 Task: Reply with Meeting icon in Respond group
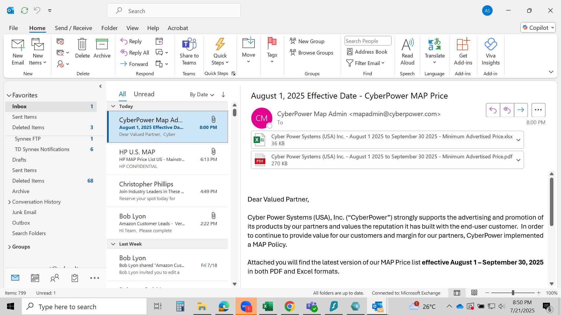coord(159,41)
